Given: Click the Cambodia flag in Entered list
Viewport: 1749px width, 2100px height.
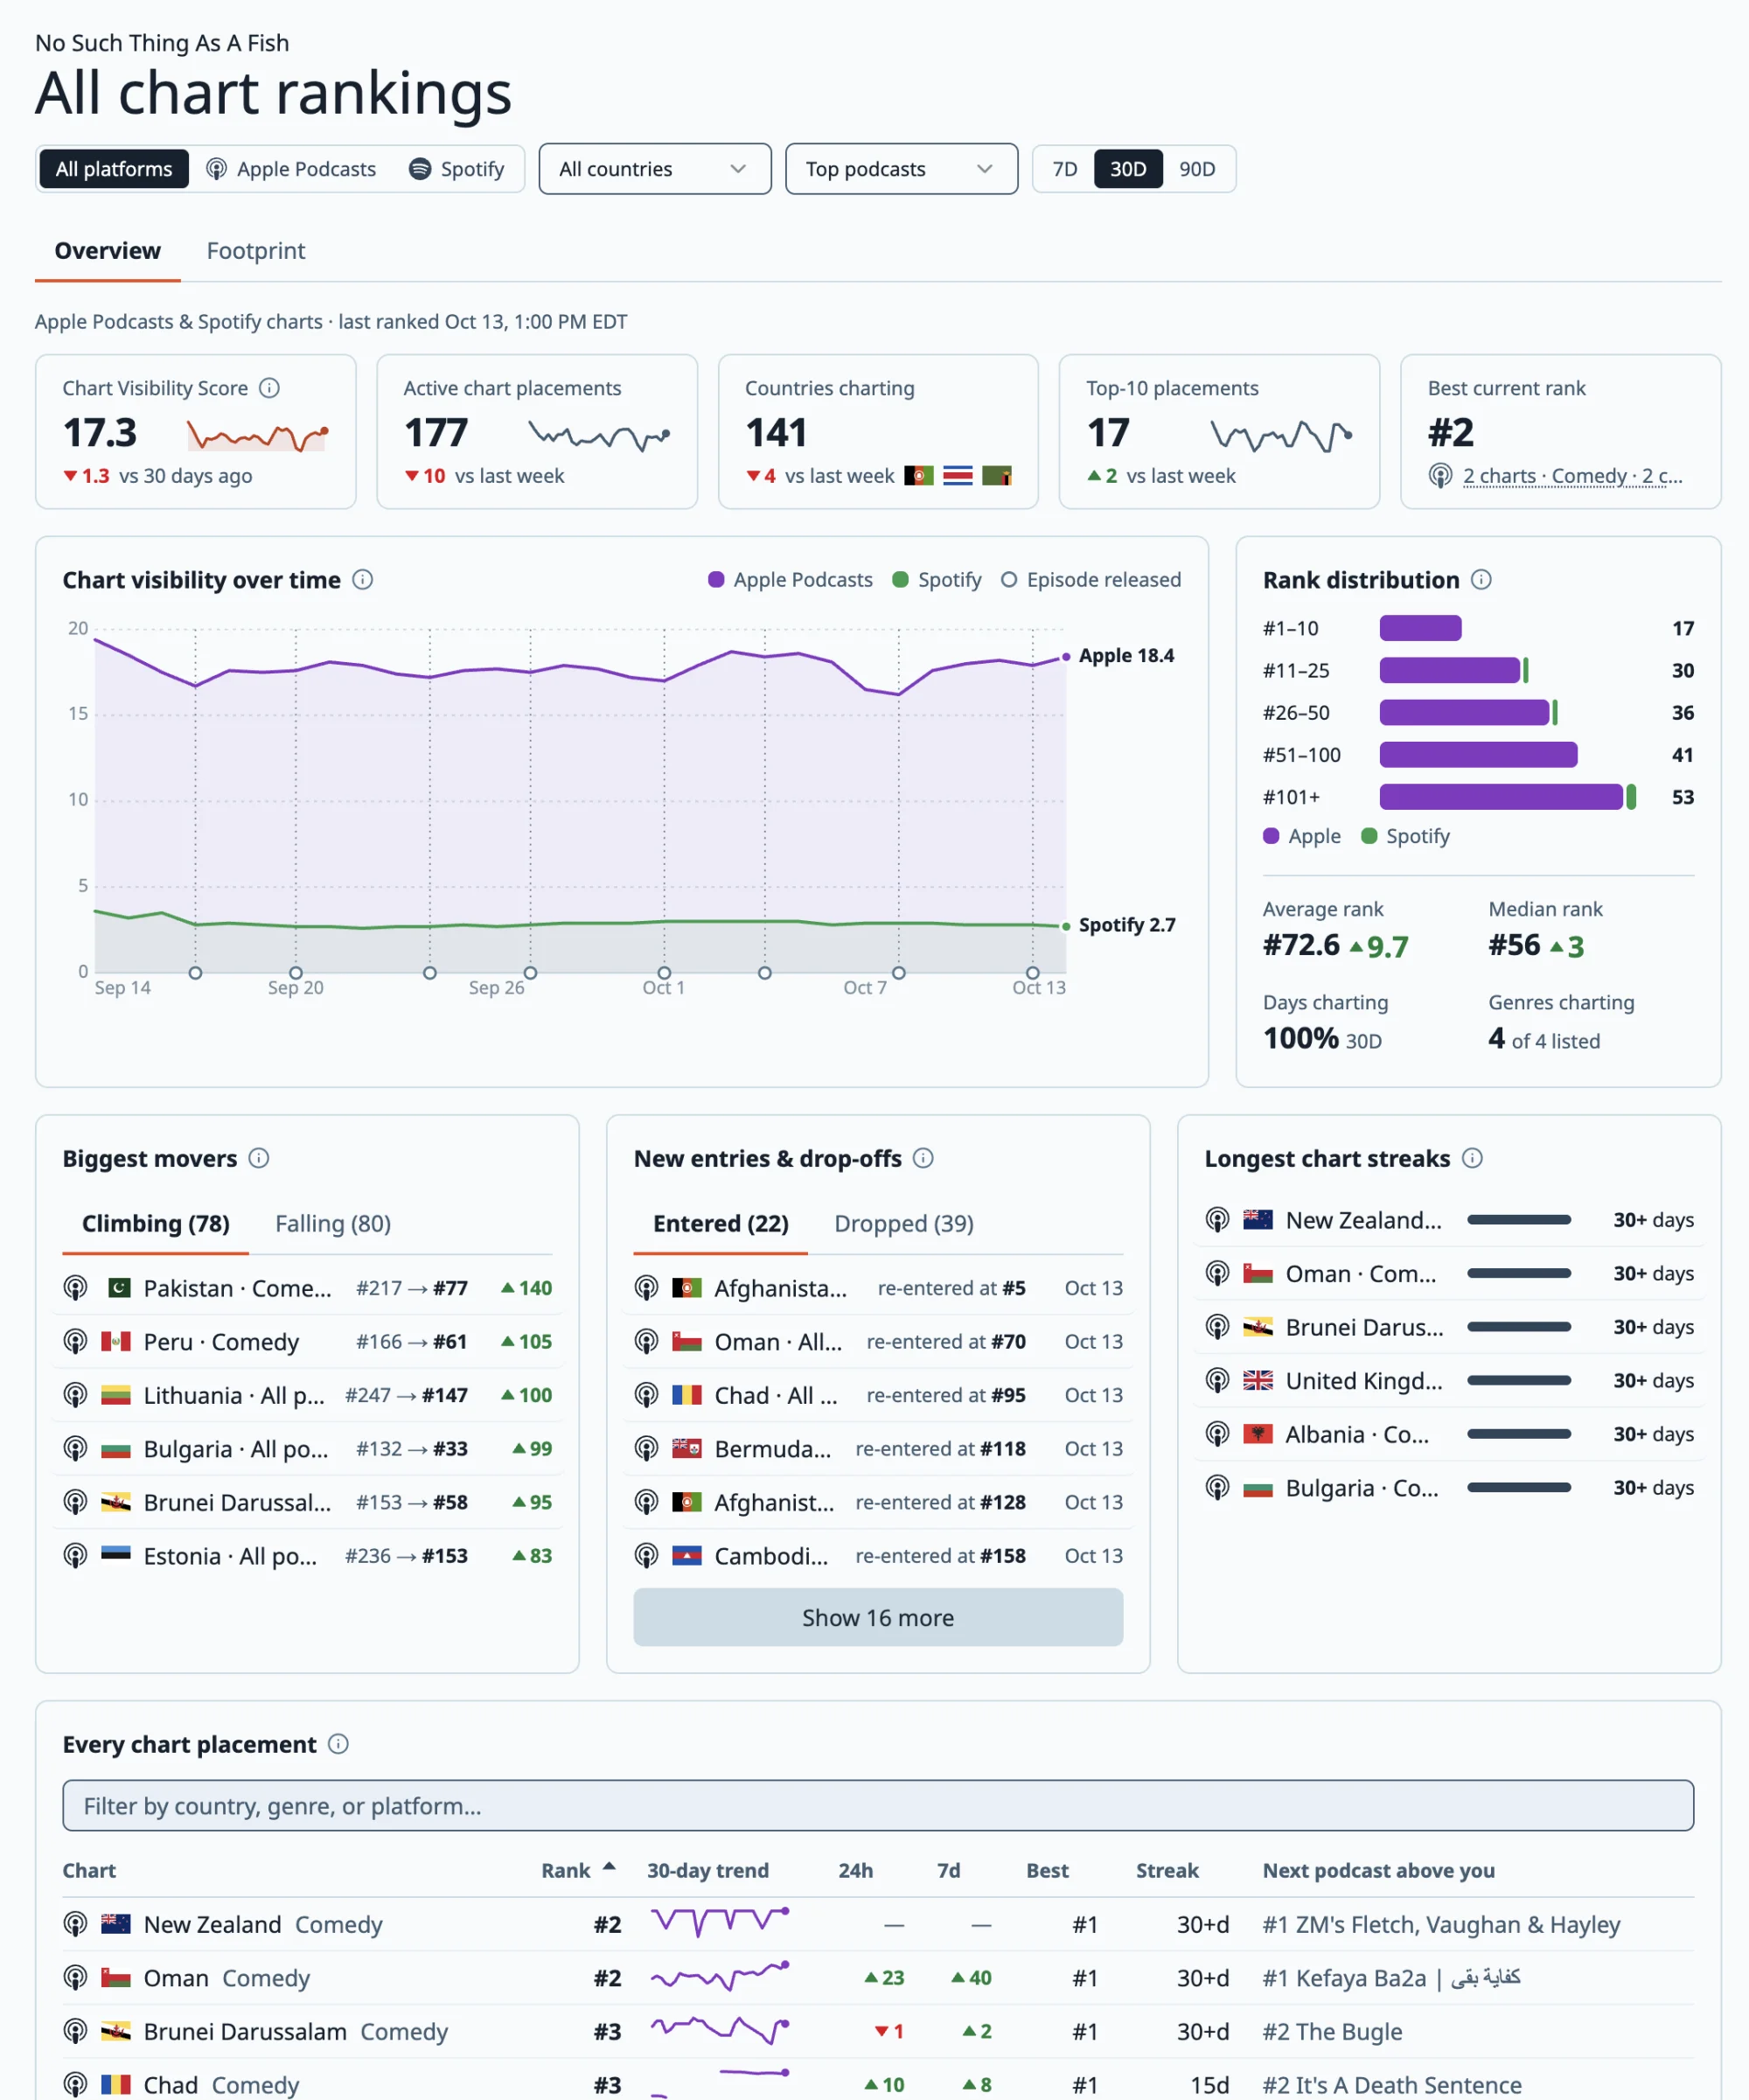Looking at the screenshot, I should coord(686,1555).
